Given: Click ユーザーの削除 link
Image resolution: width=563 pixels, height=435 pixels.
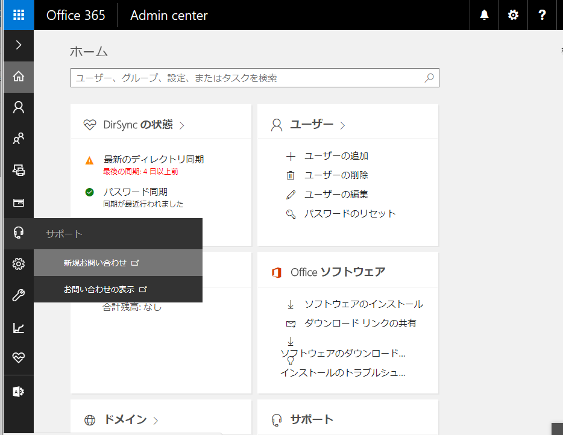Looking at the screenshot, I should pos(336,175).
